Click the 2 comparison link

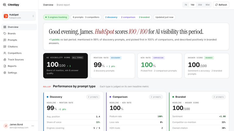[128, 17]
